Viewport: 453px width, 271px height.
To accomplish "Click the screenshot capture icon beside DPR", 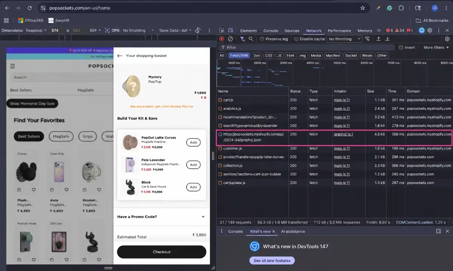I will pyautogui.click(x=107, y=30).
